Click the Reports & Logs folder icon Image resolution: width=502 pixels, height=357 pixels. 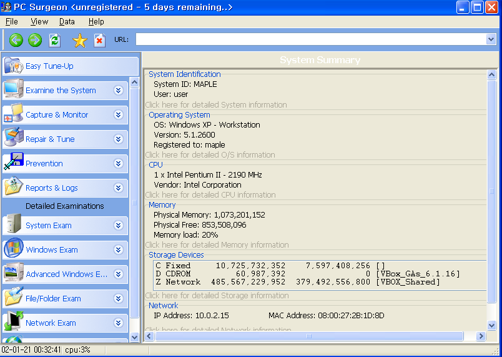pyautogui.click(x=14, y=186)
